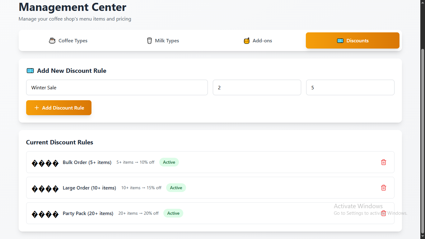Image resolution: width=425 pixels, height=239 pixels.
Task: Click the Management Center title
Action: 72,7
